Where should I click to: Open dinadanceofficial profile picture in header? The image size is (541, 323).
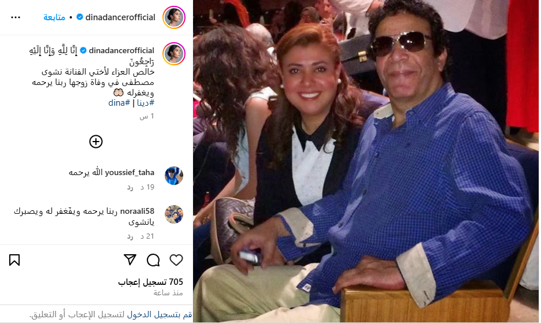coord(174,17)
